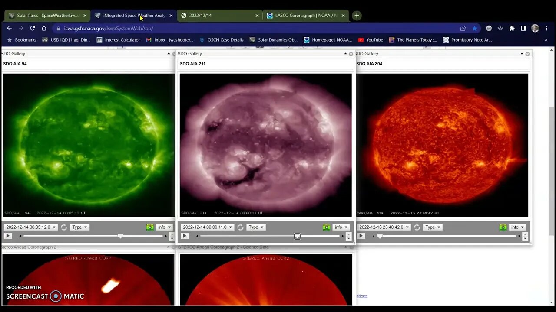Collapse the SDO AIA 304 gallery panel

tap(522, 54)
